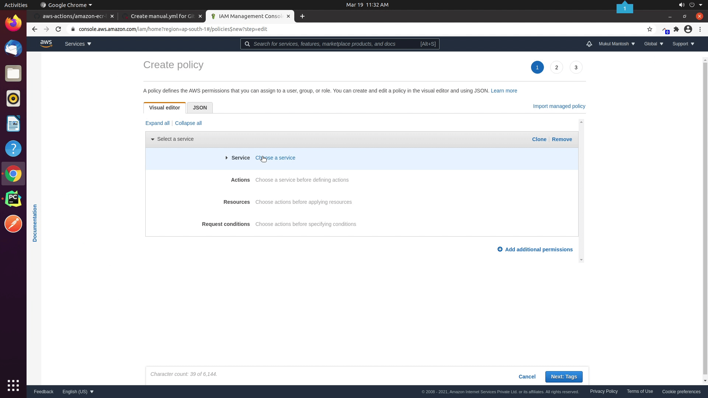Click the Add additional permissions plus icon
Screen dimensions: 708x398
(x=500, y=249)
